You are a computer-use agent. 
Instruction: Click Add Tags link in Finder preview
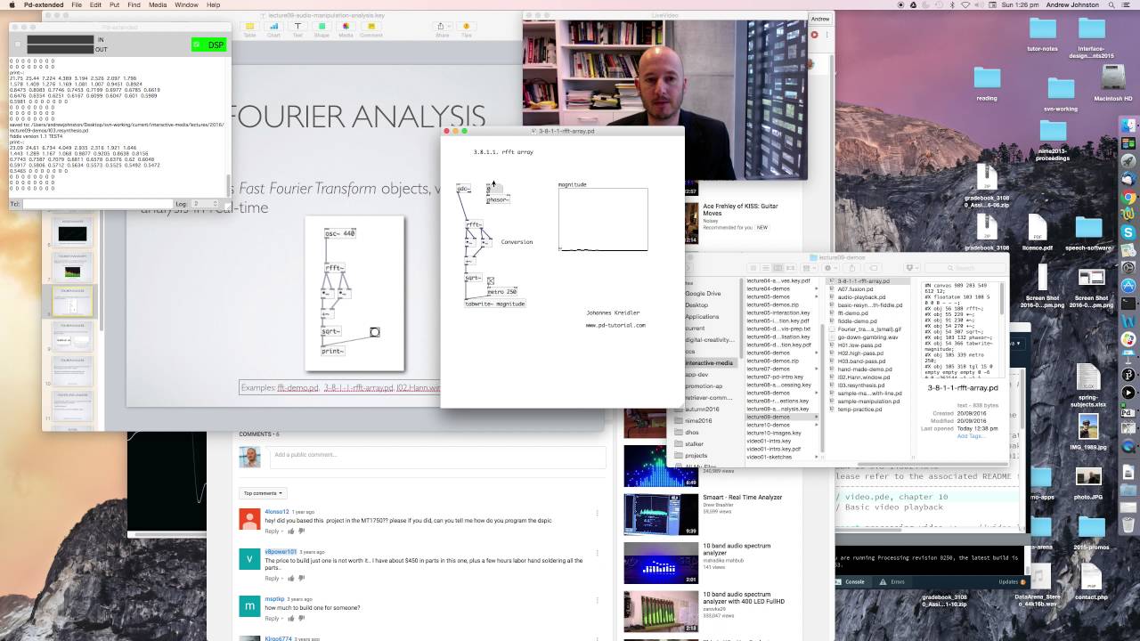970,435
